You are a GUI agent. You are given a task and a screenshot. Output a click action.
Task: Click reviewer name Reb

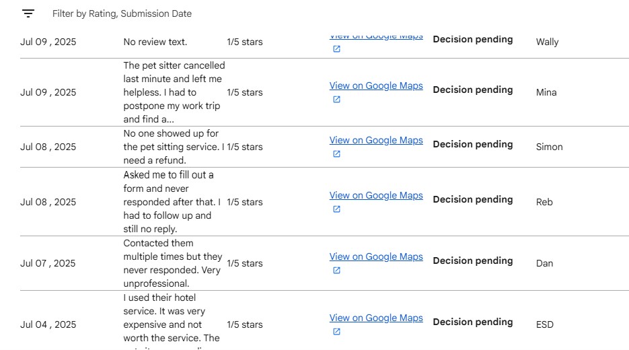[x=544, y=202]
